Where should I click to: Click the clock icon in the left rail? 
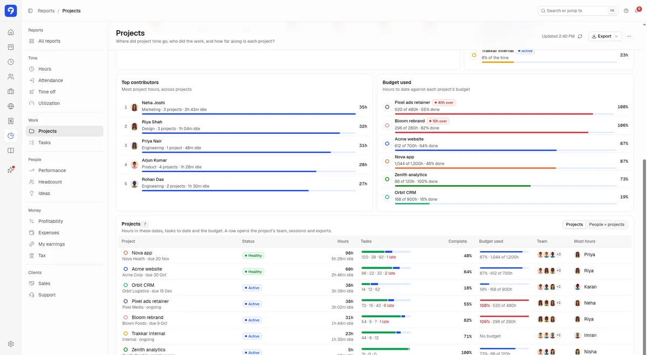pos(11,62)
